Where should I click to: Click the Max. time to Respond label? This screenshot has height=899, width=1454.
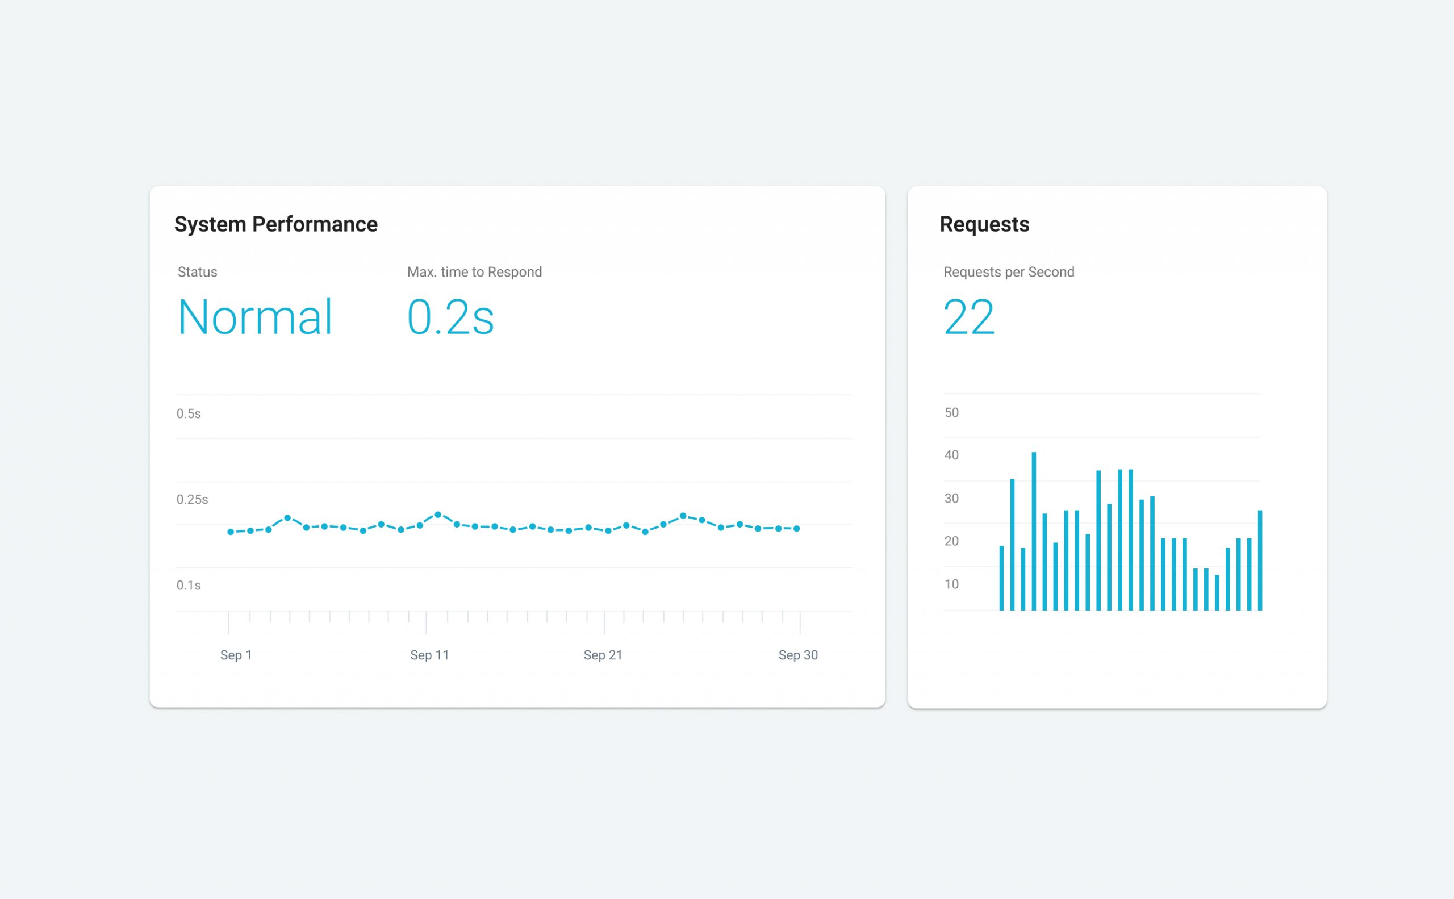click(474, 271)
